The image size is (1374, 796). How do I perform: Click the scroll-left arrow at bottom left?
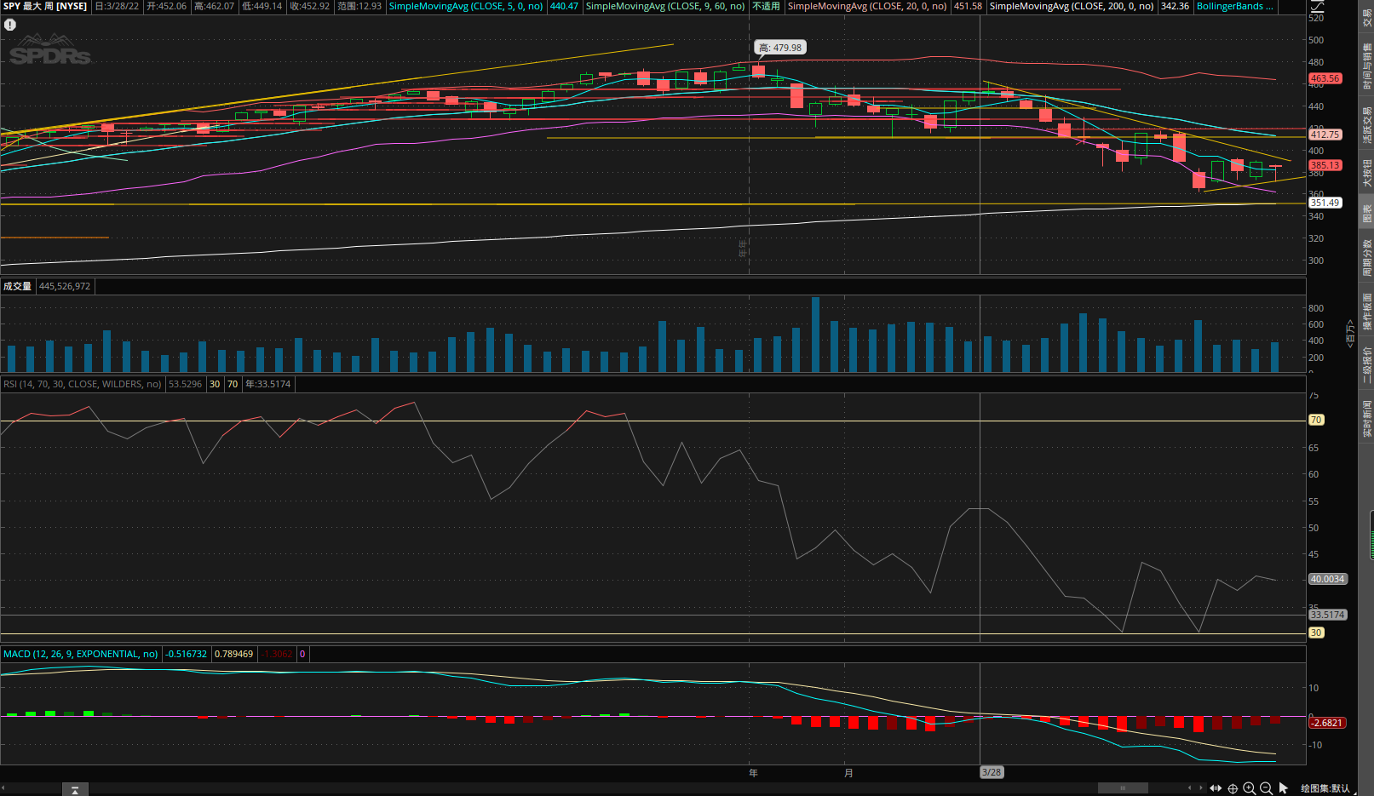click(x=3, y=789)
